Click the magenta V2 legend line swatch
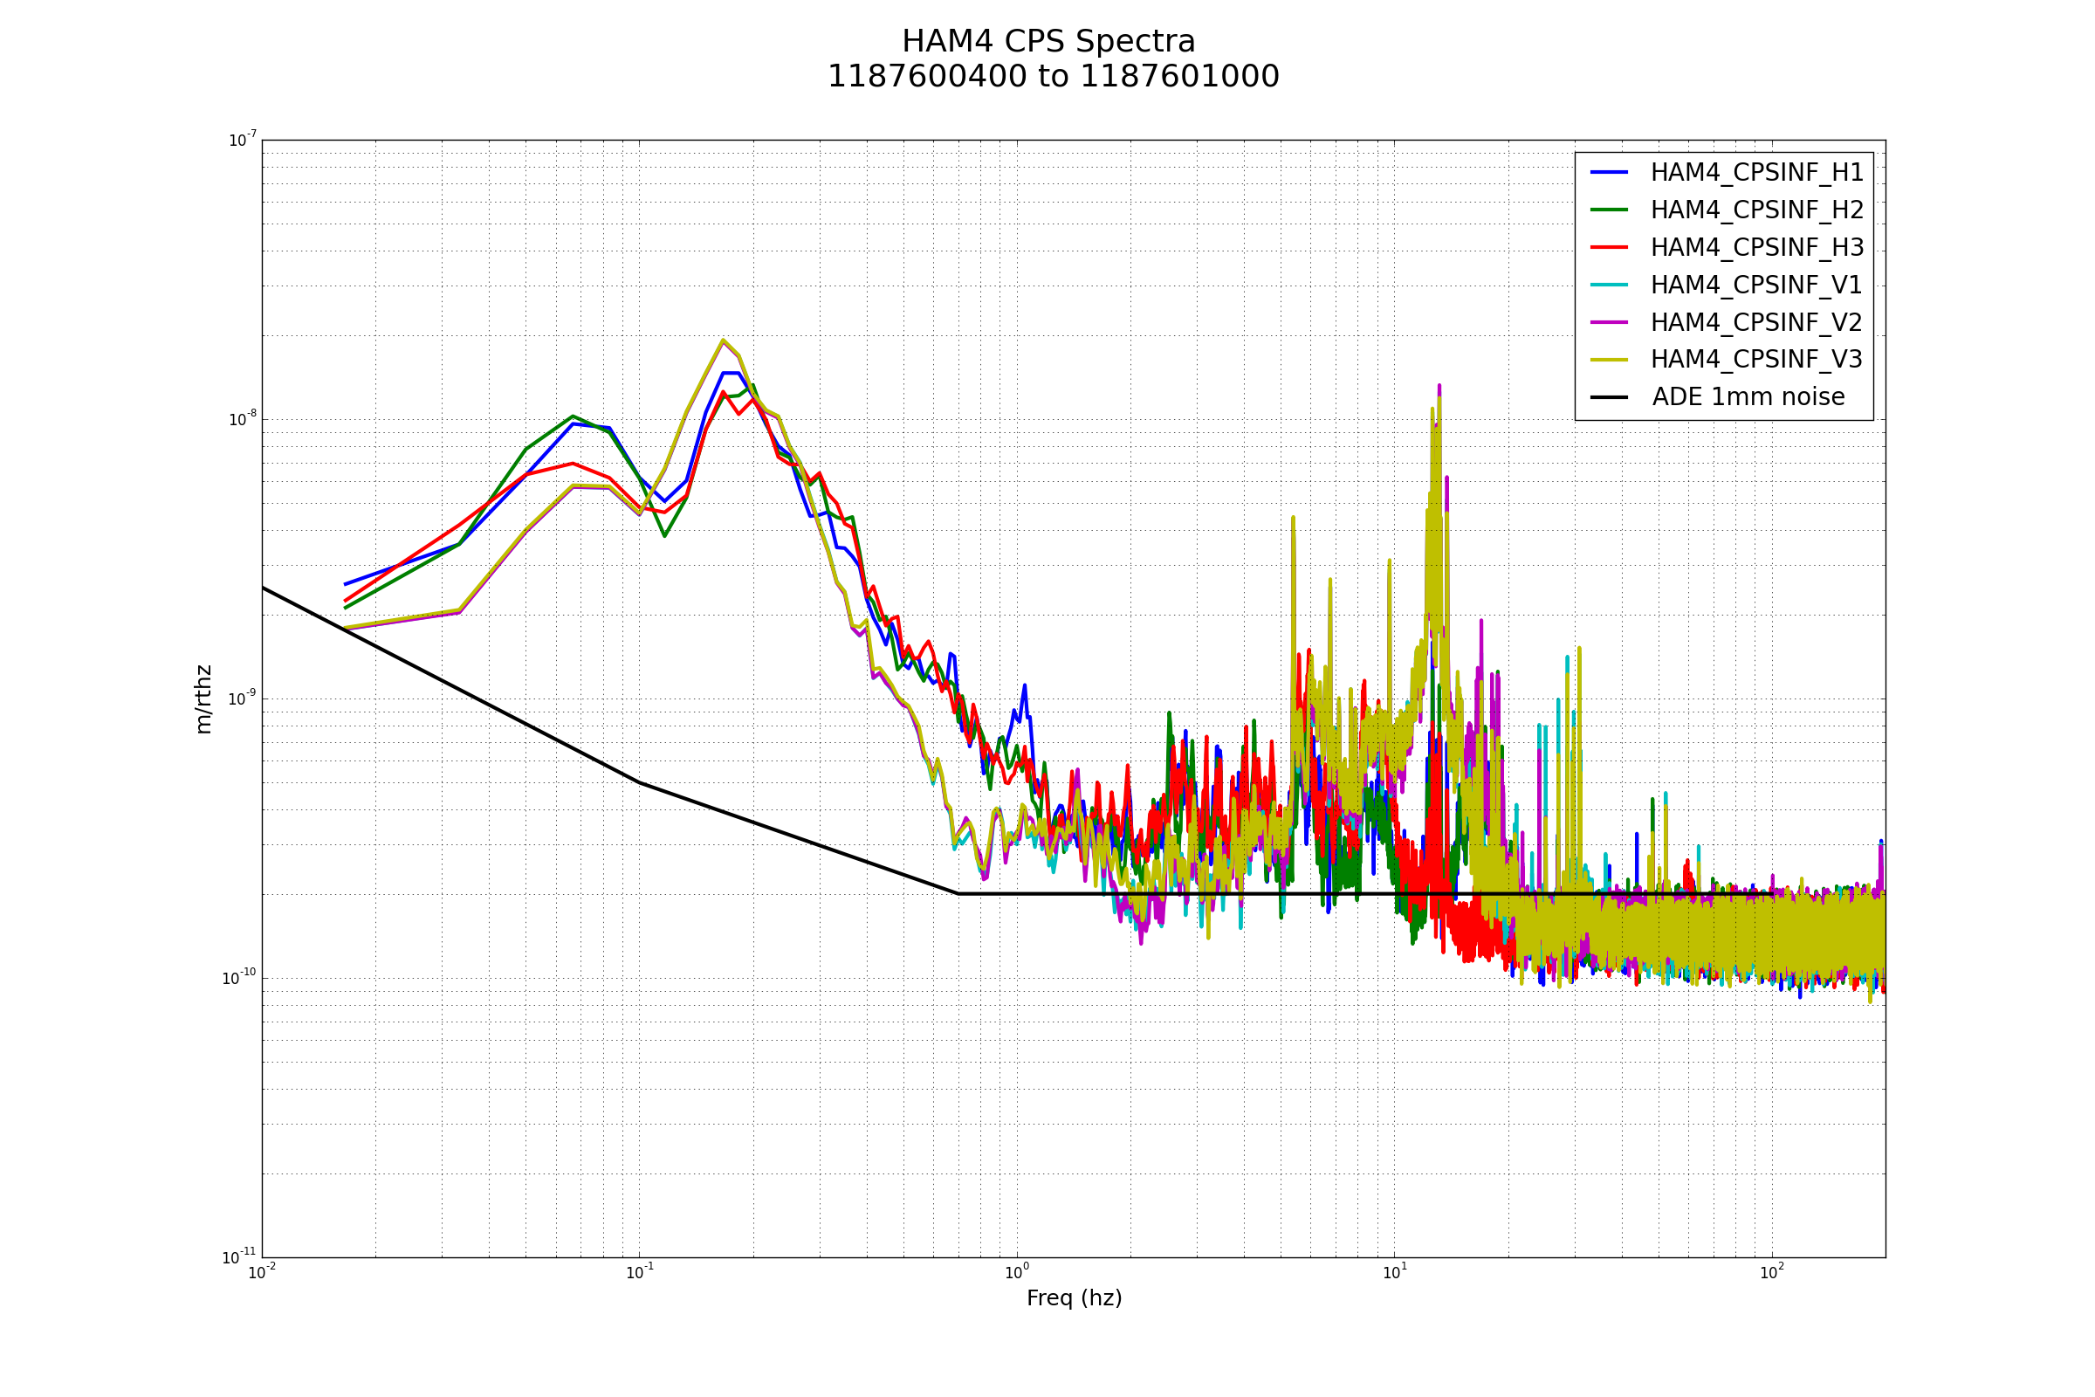 pyautogui.click(x=1609, y=321)
